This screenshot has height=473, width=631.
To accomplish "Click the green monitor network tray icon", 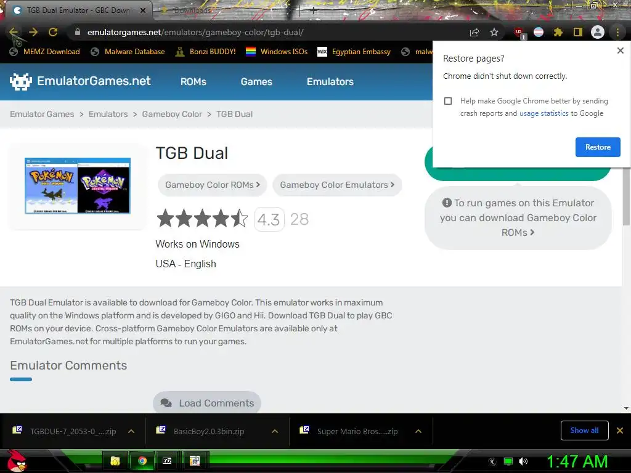I will pos(508,461).
